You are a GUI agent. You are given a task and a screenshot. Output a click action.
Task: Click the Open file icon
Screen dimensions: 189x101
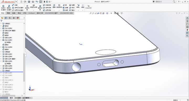click(25, 2)
